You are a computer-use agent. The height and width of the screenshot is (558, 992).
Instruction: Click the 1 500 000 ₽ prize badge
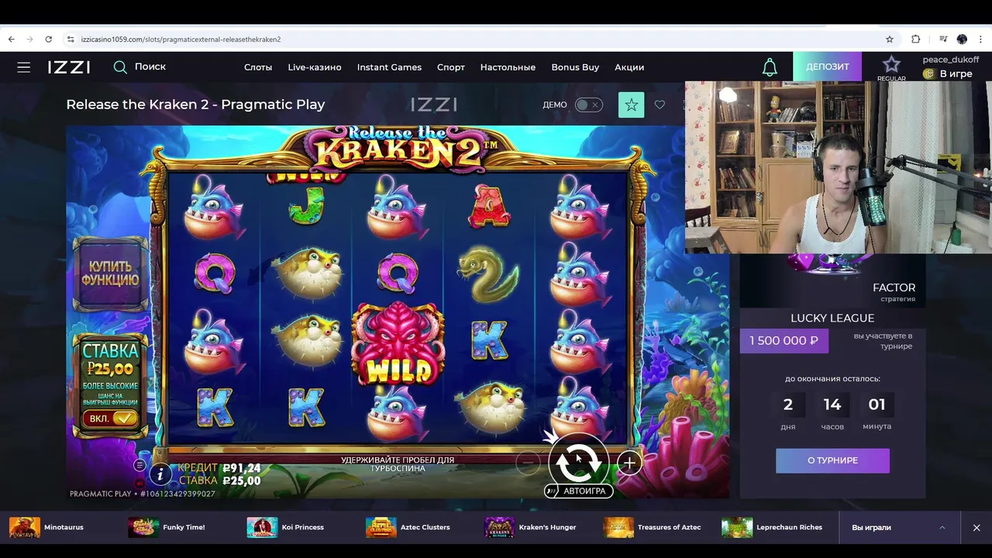tap(784, 340)
